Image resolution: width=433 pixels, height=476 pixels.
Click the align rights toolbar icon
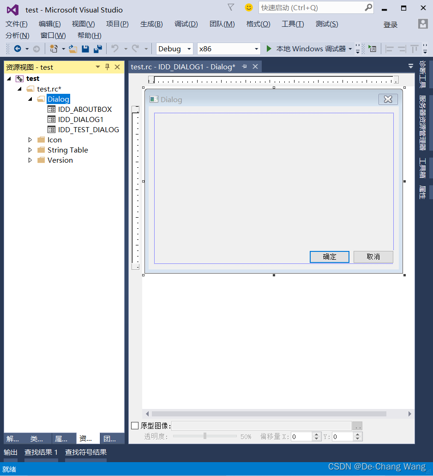(x=402, y=49)
